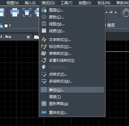Open 多线样式(M)... dialog
The image size is (129, 126).
click(x=72, y=81)
